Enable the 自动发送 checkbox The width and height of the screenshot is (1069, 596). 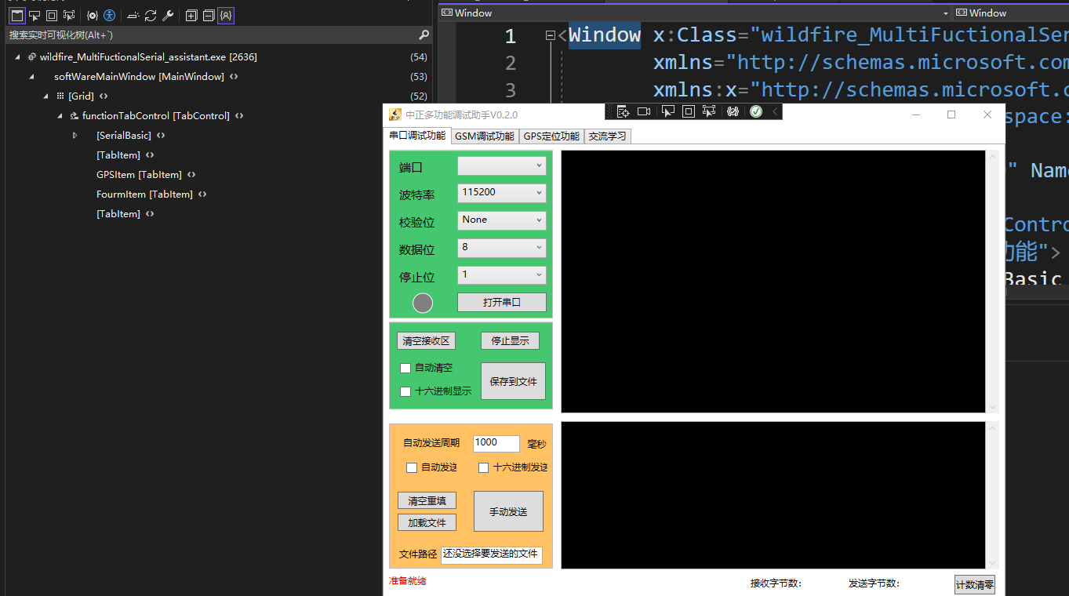coord(412,468)
